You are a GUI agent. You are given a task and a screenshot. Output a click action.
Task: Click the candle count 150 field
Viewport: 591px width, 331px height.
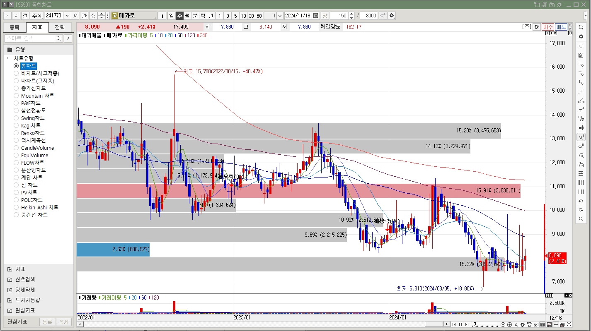coord(339,16)
